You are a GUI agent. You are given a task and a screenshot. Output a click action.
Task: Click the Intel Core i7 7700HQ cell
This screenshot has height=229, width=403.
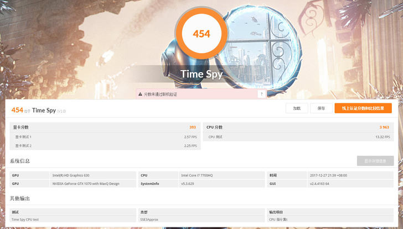(x=221, y=175)
